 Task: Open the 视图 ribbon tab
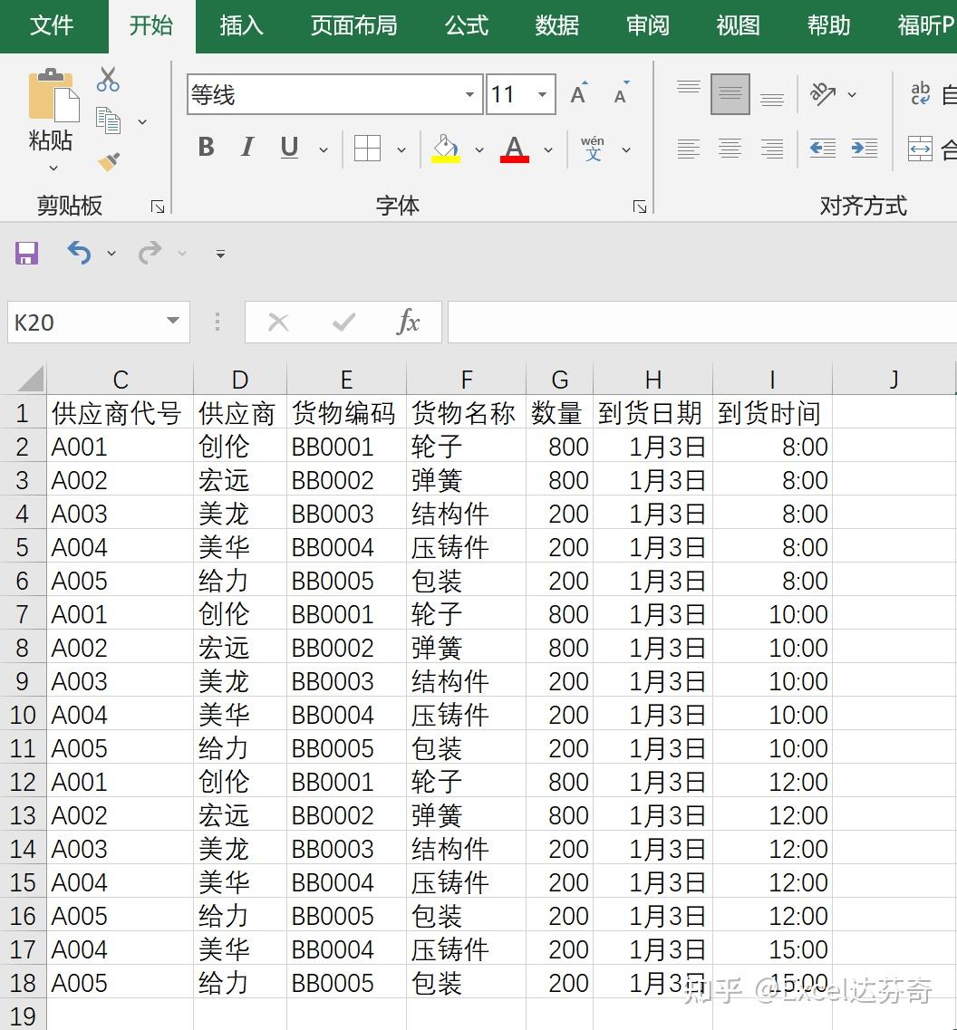pyautogui.click(x=737, y=26)
